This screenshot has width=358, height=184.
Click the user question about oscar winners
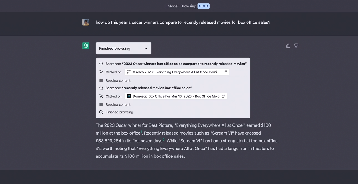click(x=183, y=22)
